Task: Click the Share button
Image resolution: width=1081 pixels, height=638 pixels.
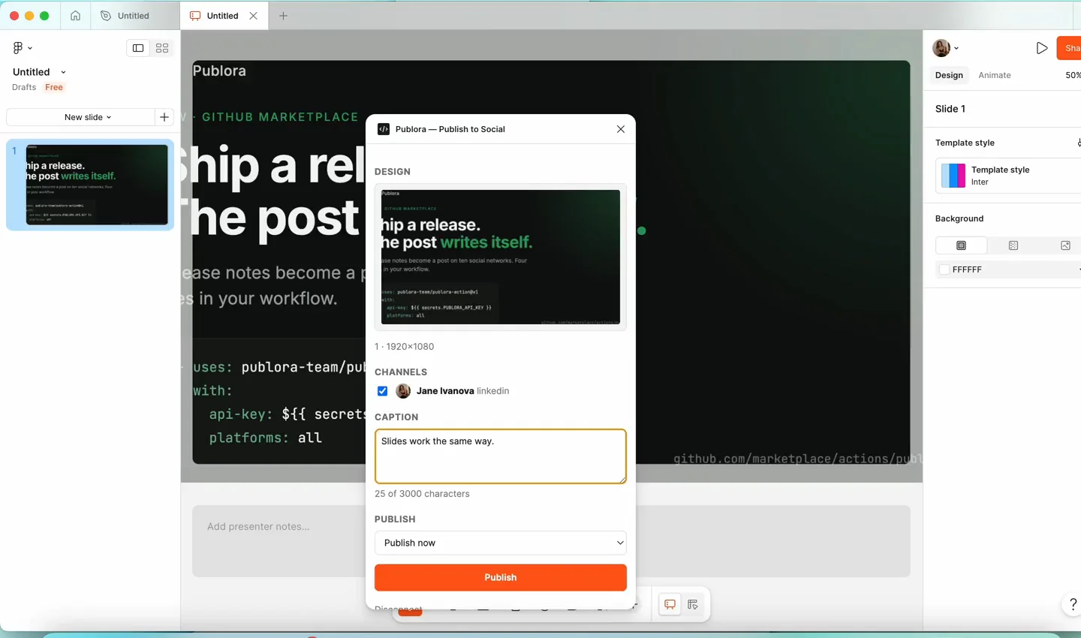Action: [1069, 48]
